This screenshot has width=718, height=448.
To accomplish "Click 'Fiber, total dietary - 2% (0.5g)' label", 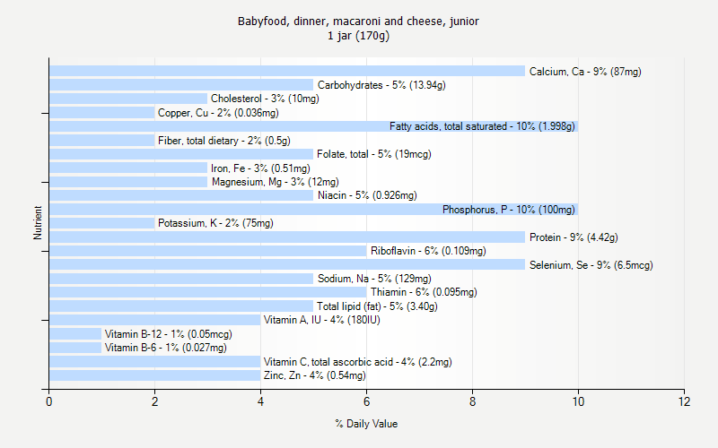I will (x=223, y=141).
